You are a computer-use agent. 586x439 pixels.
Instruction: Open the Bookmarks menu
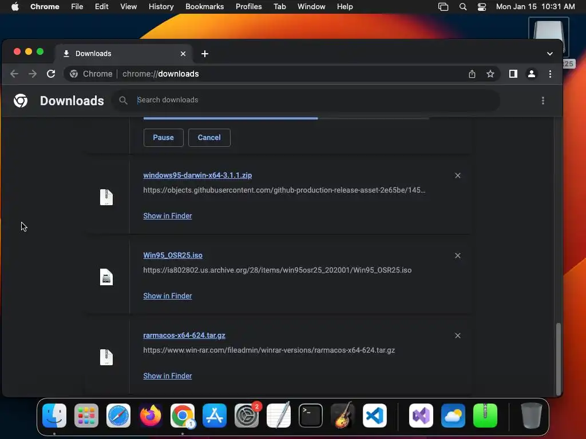(x=205, y=7)
